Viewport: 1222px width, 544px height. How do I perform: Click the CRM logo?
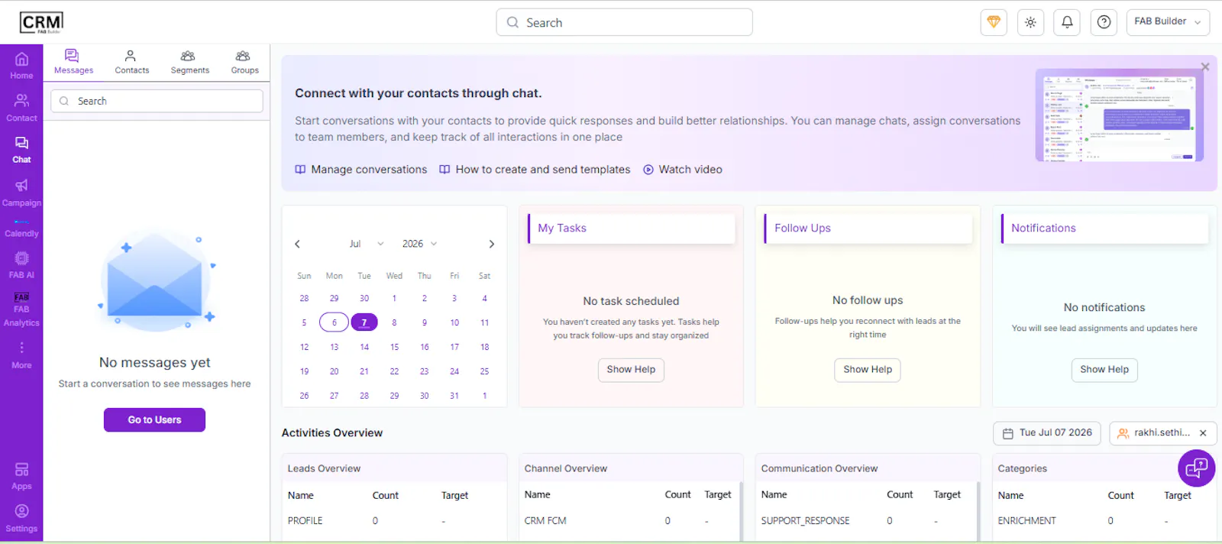[x=41, y=23]
